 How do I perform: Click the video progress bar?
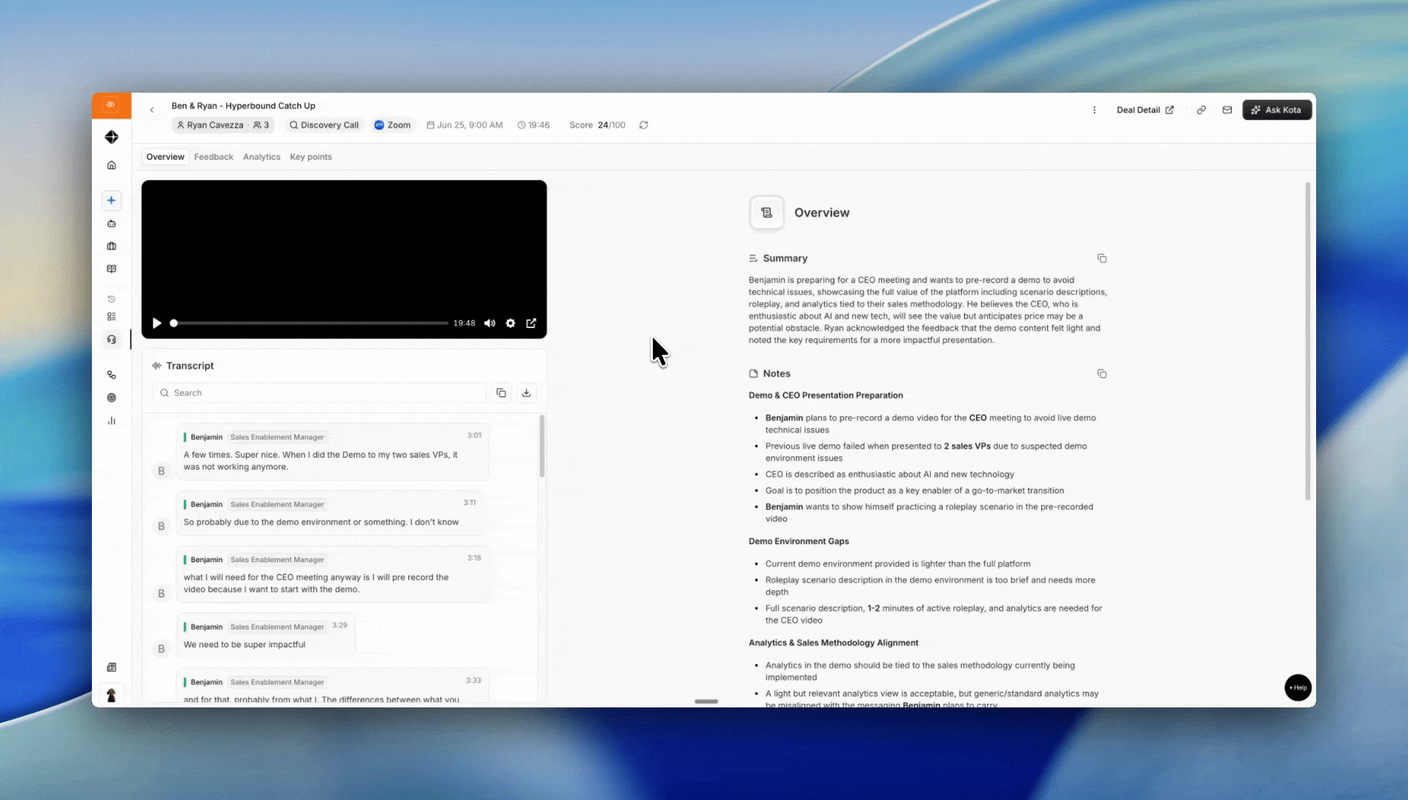310,323
